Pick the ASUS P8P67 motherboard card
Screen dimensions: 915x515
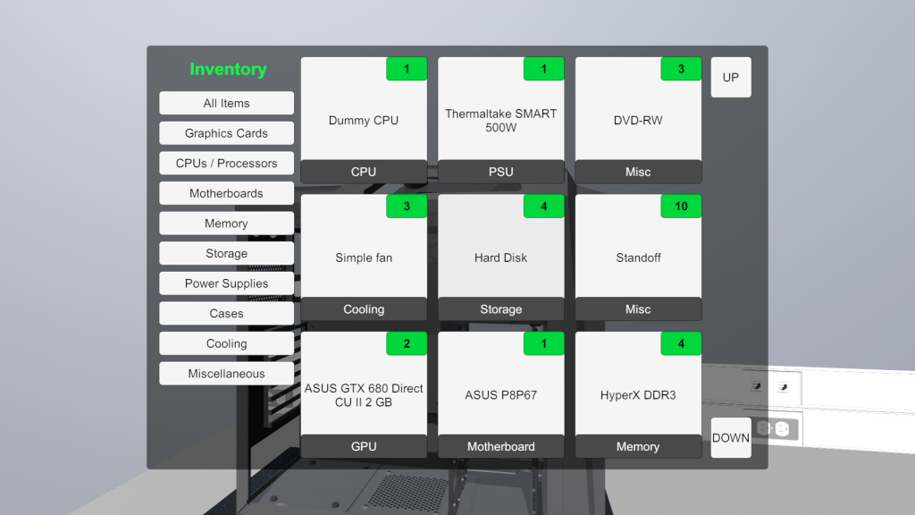pyautogui.click(x=500, y=395)
